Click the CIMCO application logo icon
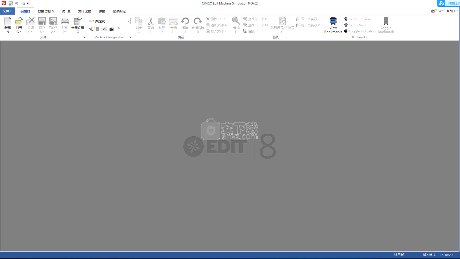Viewport: 460px width, 259px height. coord(4,3)
